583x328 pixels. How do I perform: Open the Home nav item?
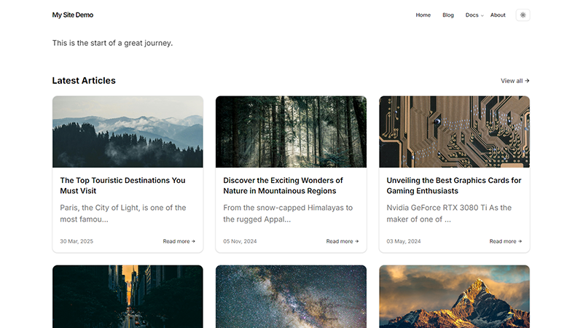pos(423,15)
